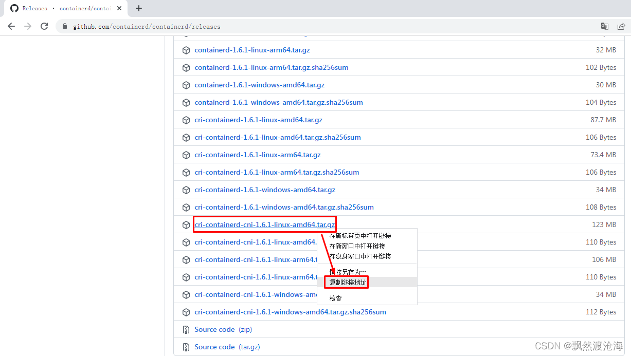Open cri-containerd-1.6.1-windows-amd64.tar.gz.sha256sum link

click(x=284, y=208)
